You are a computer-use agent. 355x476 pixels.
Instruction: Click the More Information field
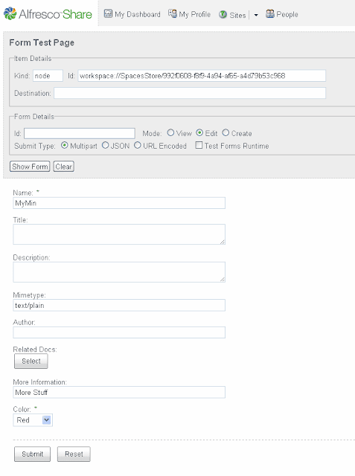click(x=119, y=392)
